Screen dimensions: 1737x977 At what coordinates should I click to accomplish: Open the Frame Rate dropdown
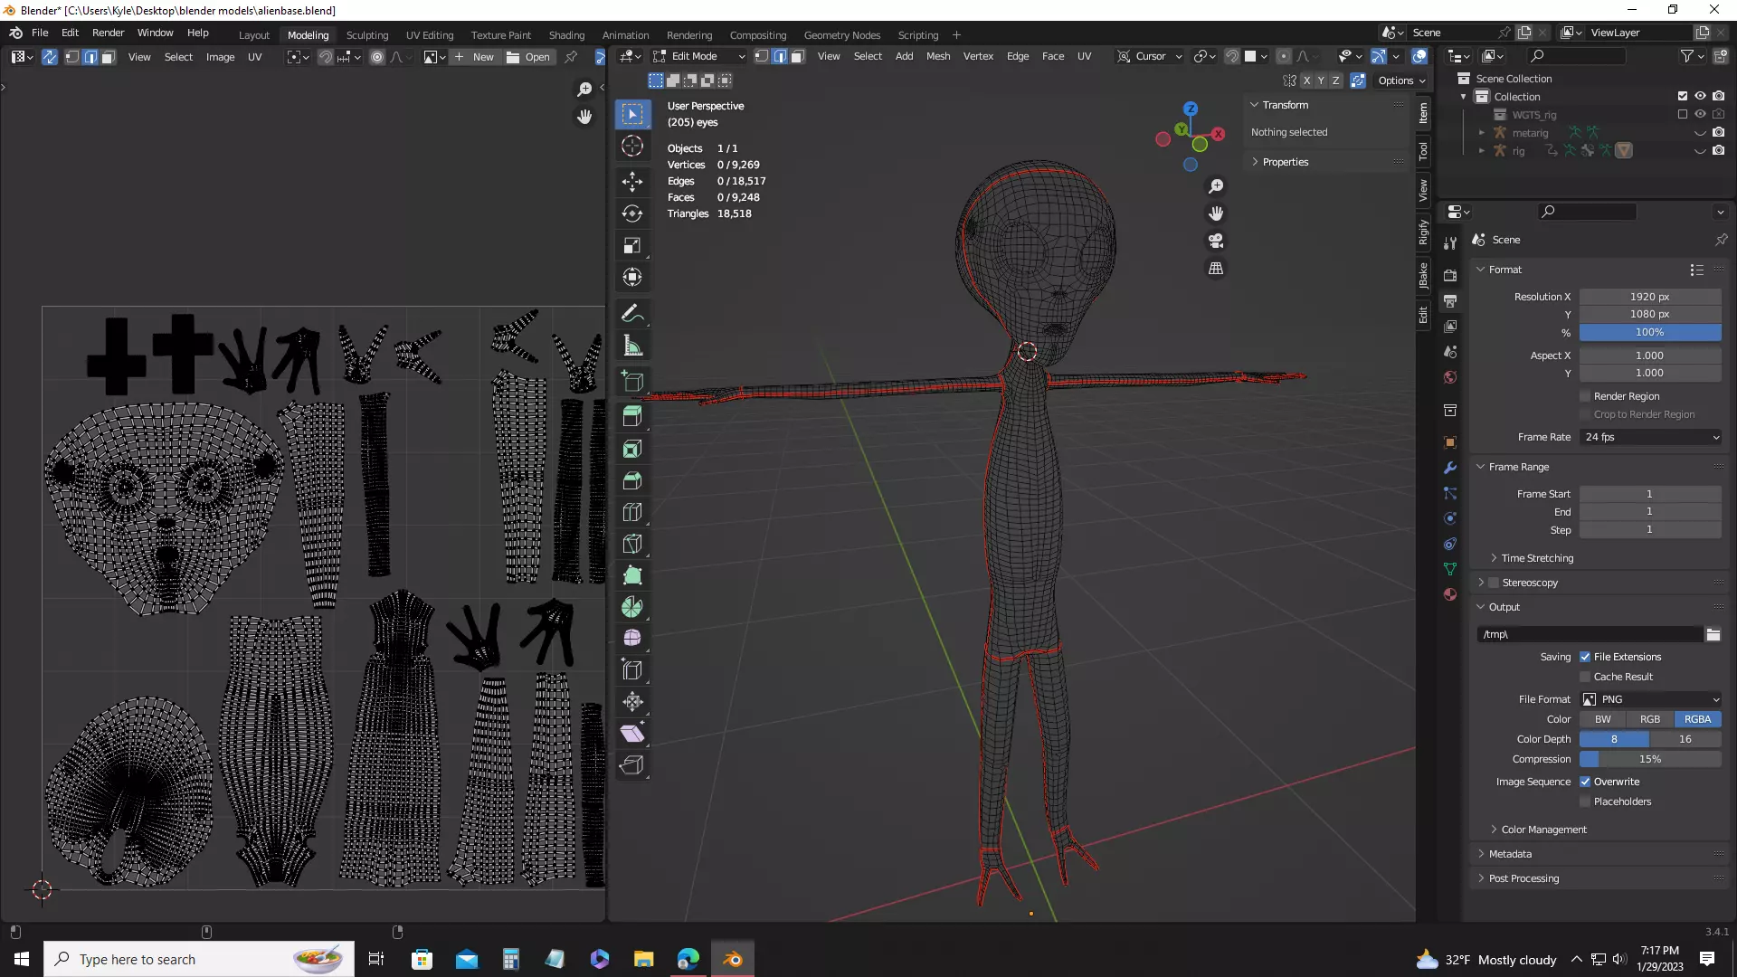[x=1651, y=437]
